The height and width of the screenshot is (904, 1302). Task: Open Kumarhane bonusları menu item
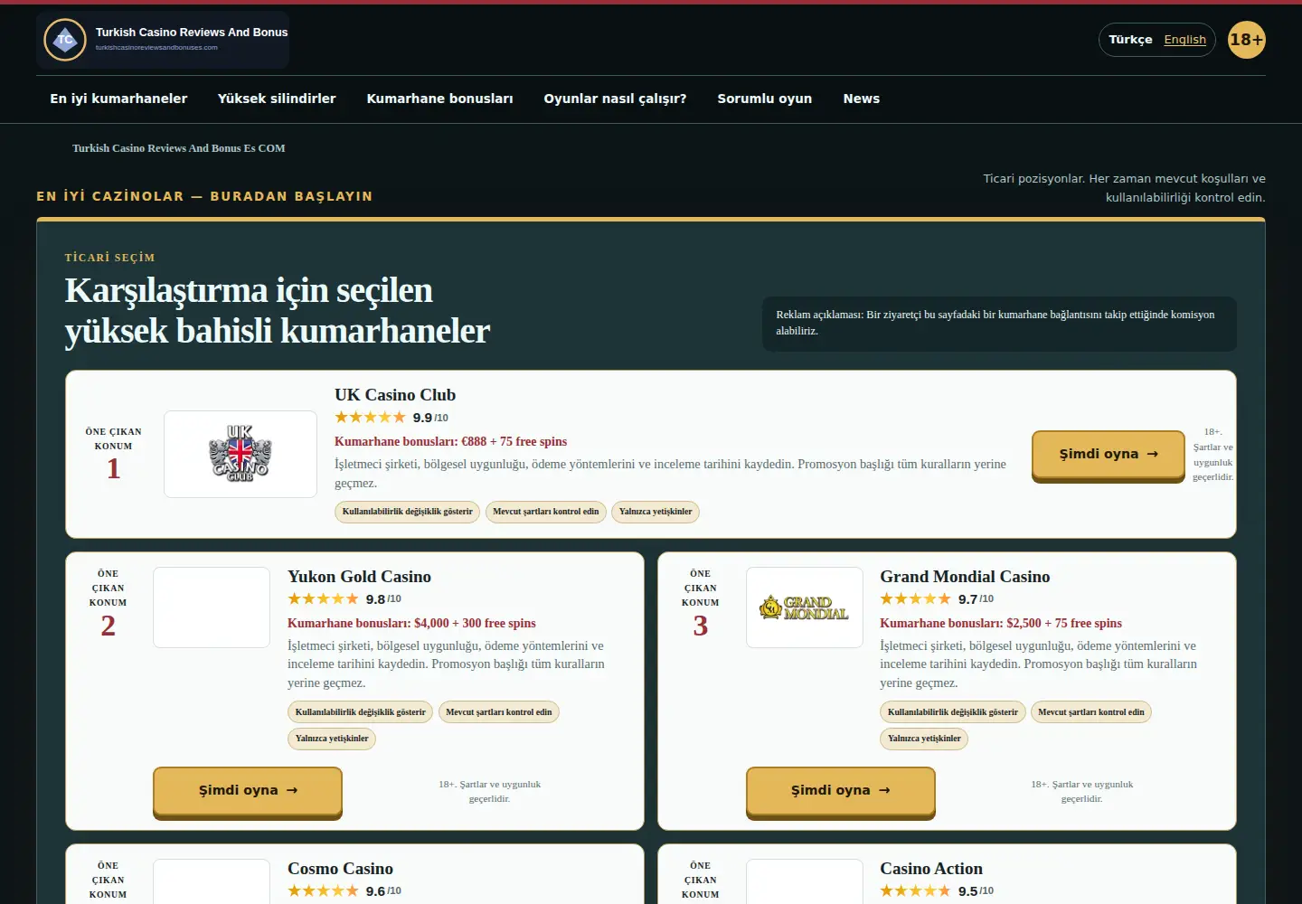439,99
